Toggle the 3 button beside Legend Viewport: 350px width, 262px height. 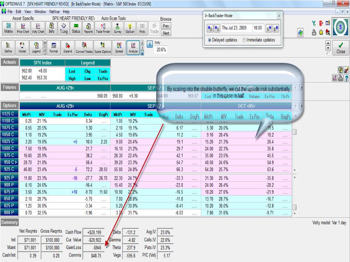pos(45,53)
